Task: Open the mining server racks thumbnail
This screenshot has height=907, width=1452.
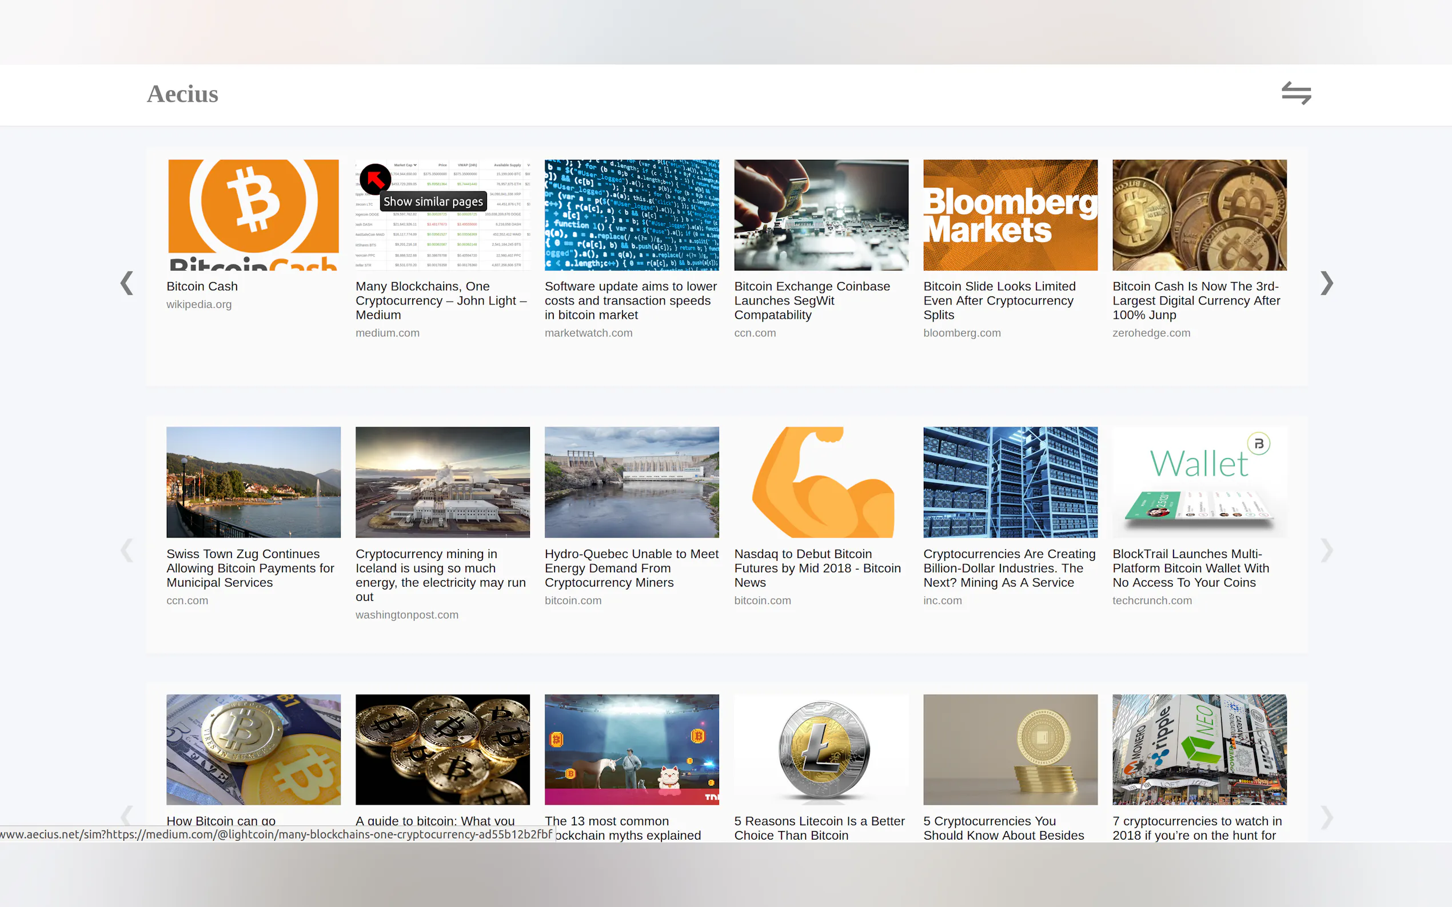Action: 1010,482
